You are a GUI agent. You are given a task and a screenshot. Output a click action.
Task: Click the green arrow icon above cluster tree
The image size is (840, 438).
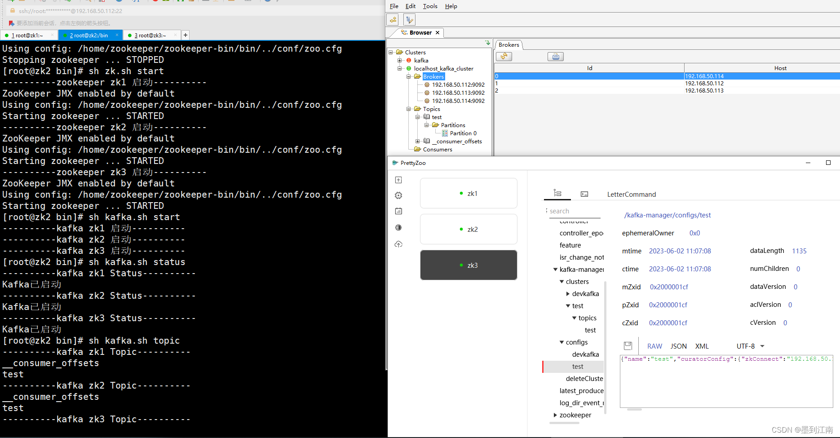(488, 43)
